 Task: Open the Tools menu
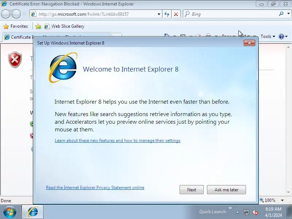tap(268, 36)
